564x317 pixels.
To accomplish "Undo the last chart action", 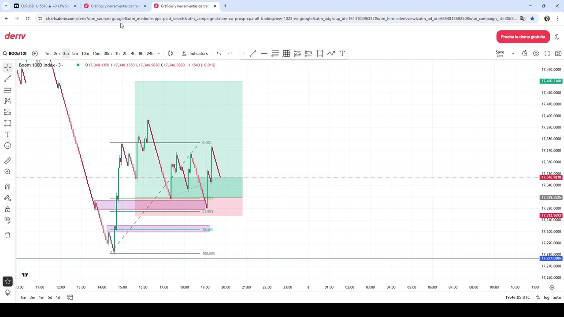I will [219, 54].
